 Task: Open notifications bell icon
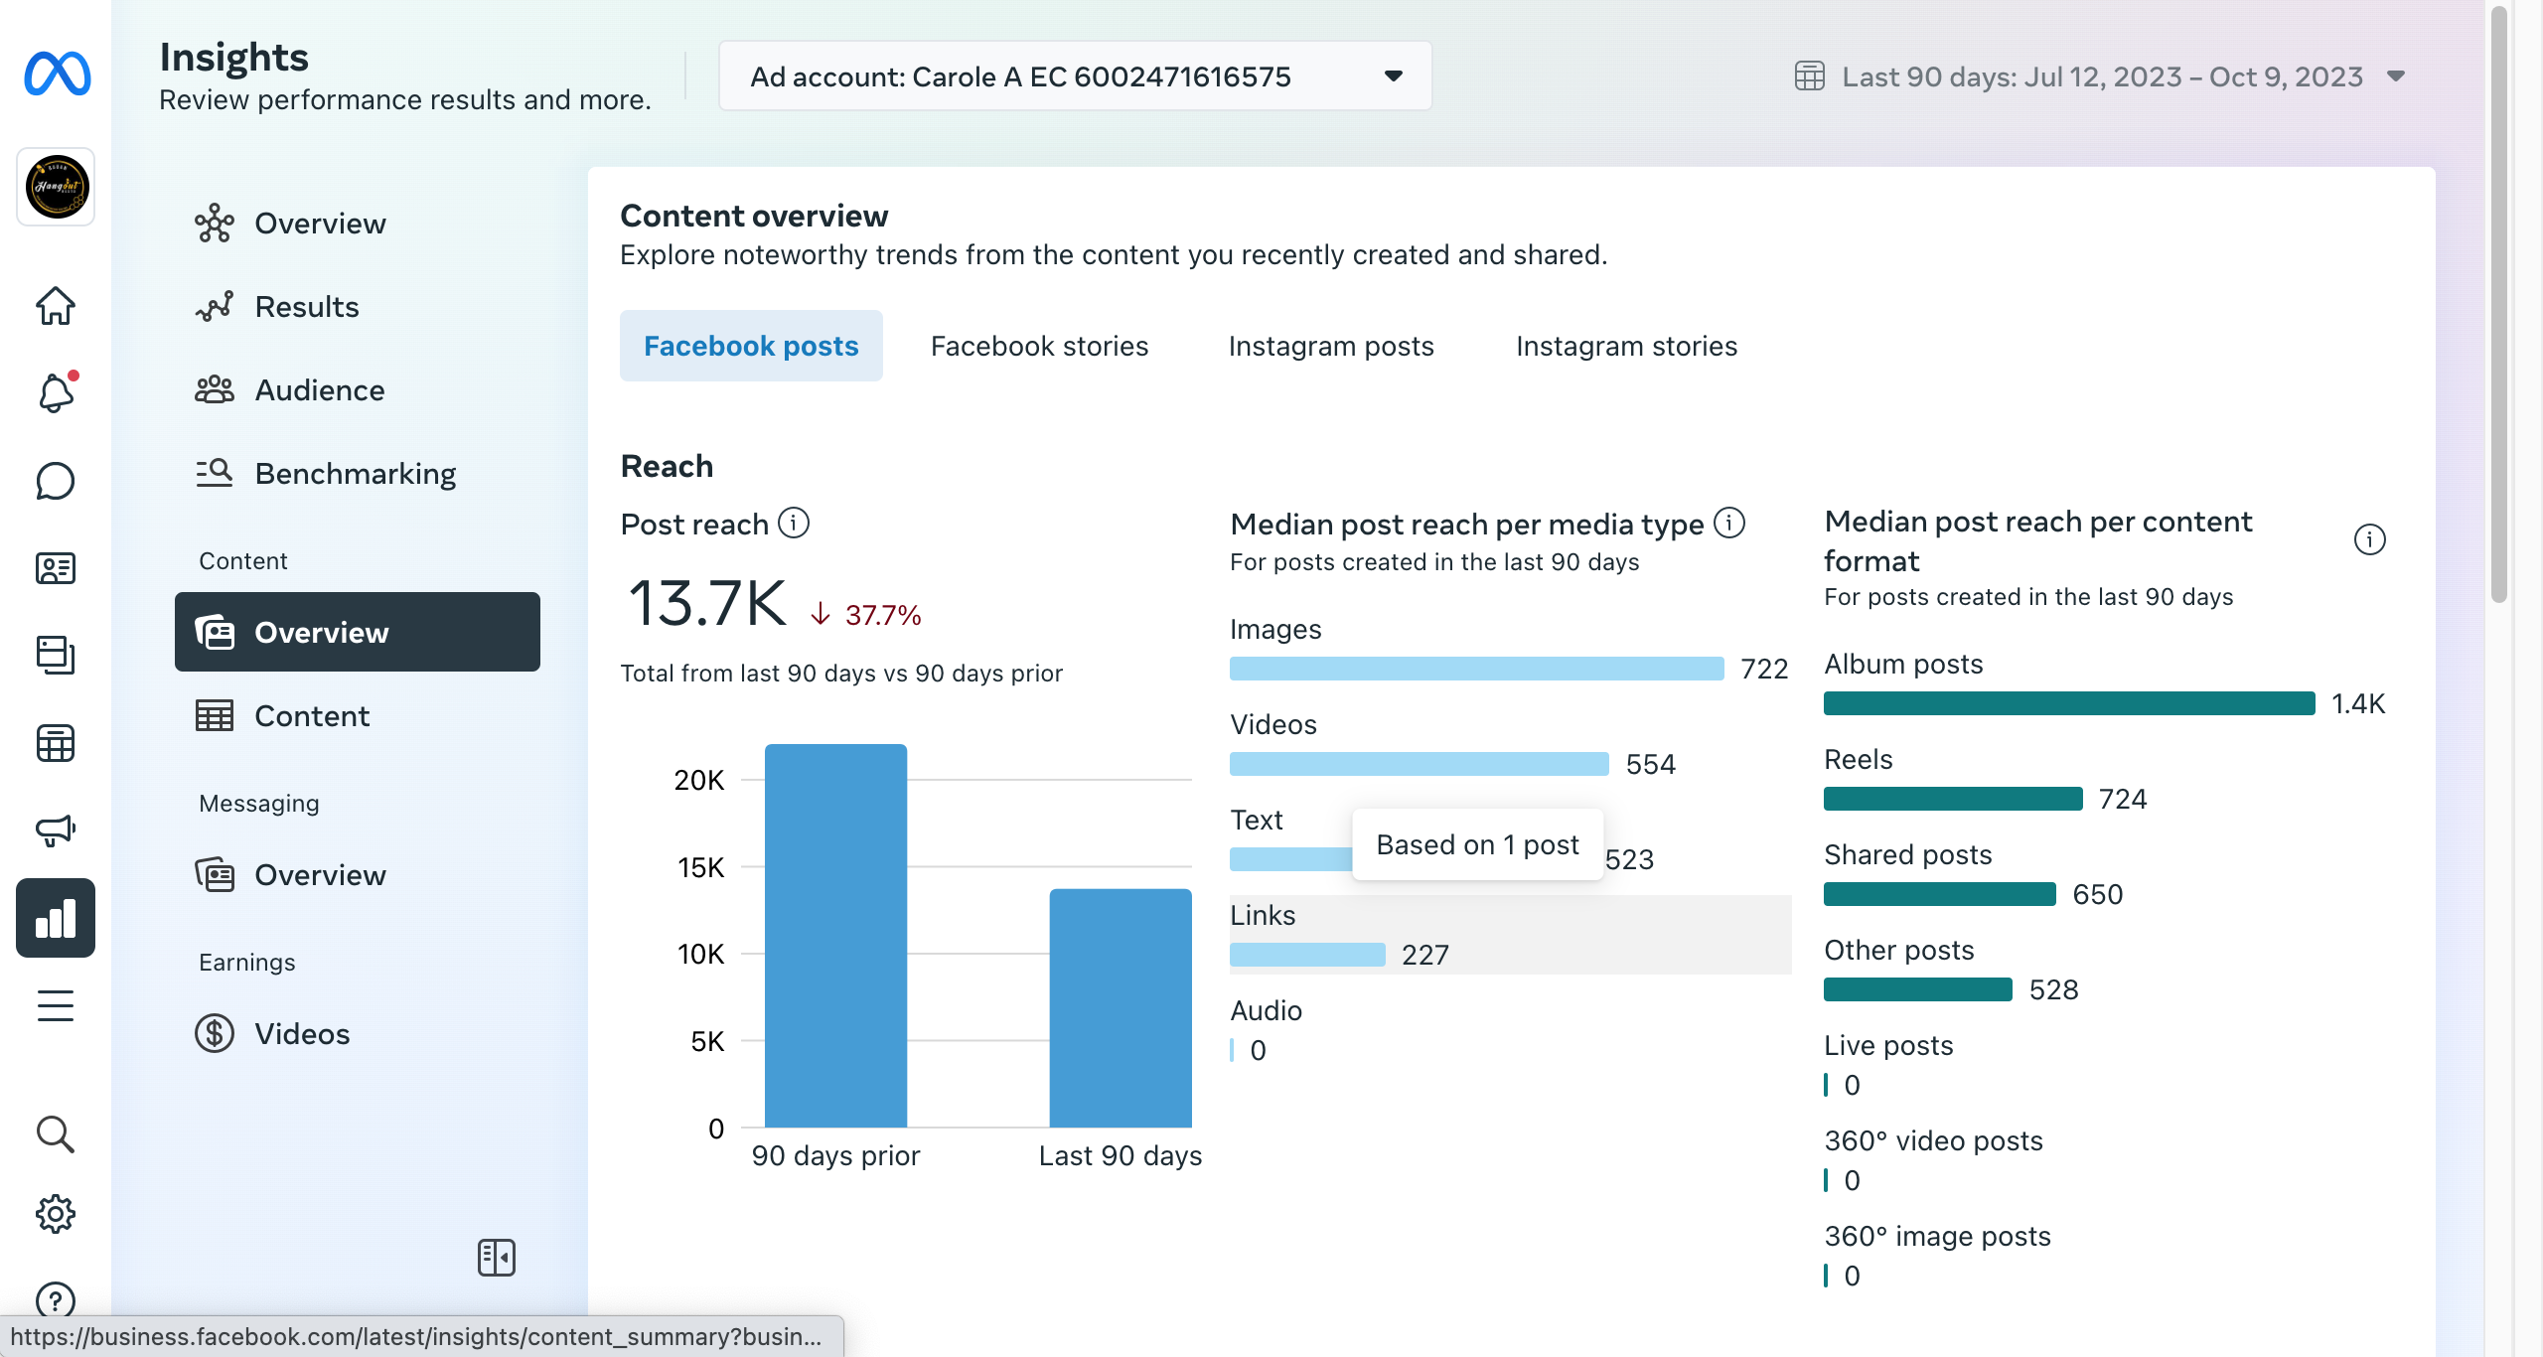(56, 392)
